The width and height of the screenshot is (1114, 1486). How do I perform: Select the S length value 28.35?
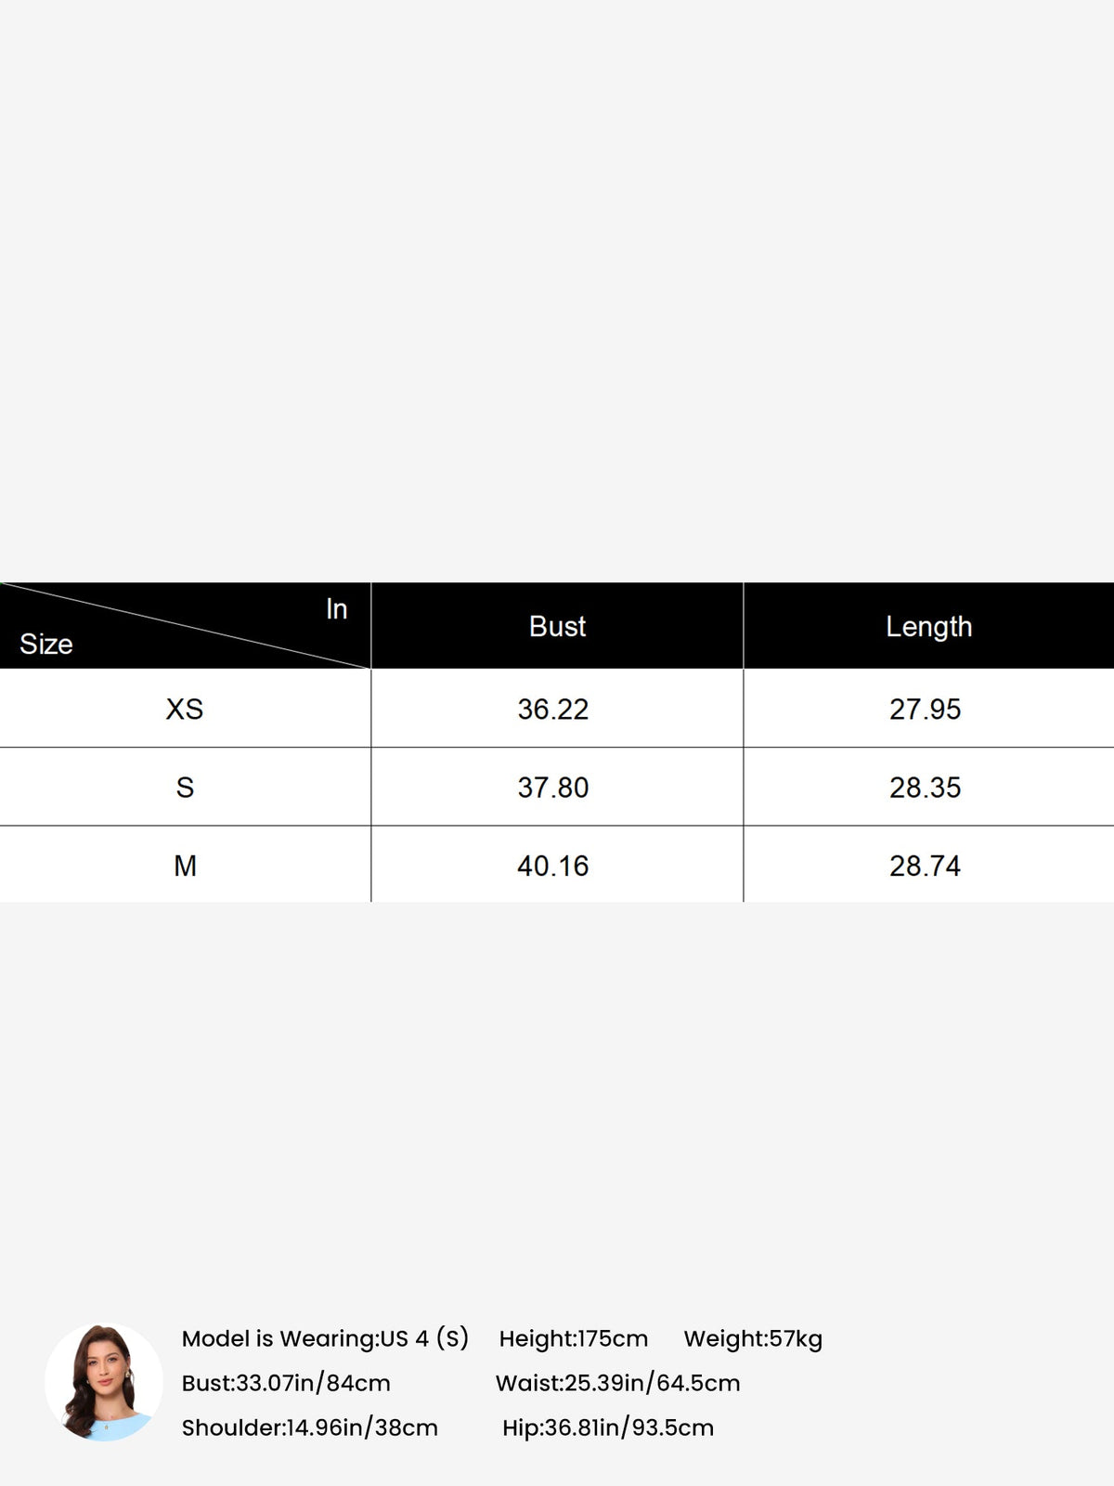point(926,788)
